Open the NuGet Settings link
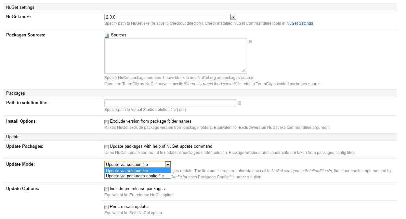 299,23
